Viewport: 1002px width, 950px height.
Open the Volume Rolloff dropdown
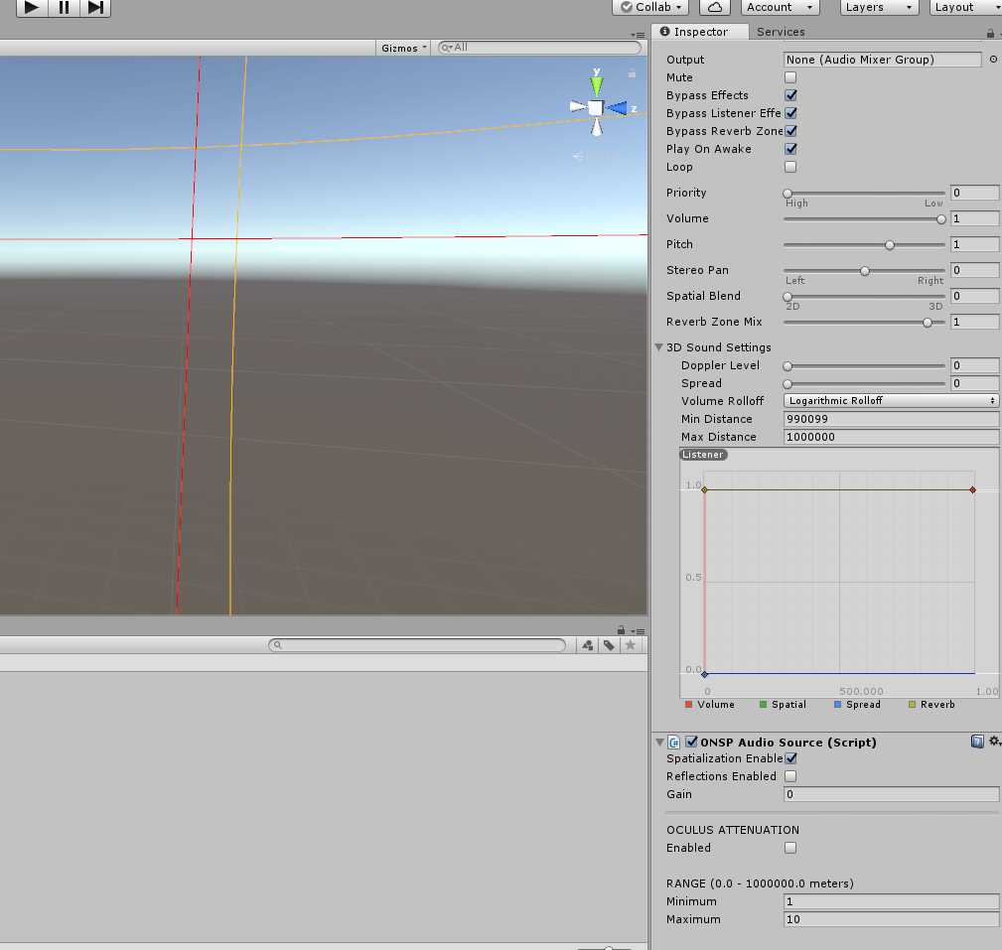tap(891, 401)
